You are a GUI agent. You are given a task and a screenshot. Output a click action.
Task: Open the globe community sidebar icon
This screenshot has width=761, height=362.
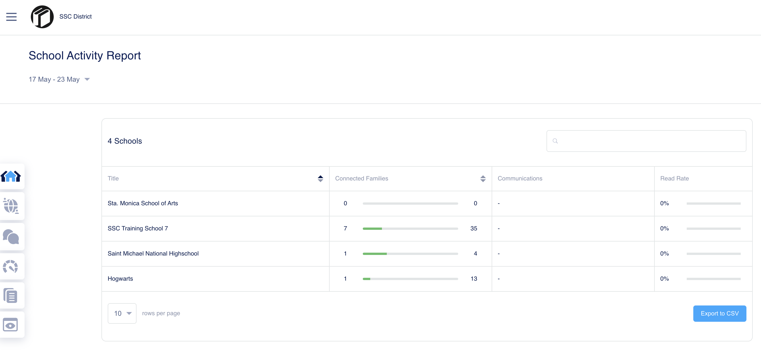(11, 206)
